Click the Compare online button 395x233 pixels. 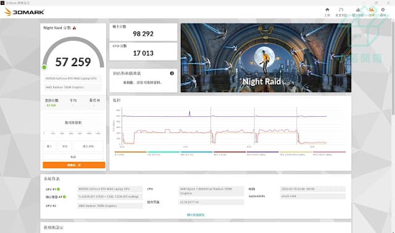coord(88,146)
